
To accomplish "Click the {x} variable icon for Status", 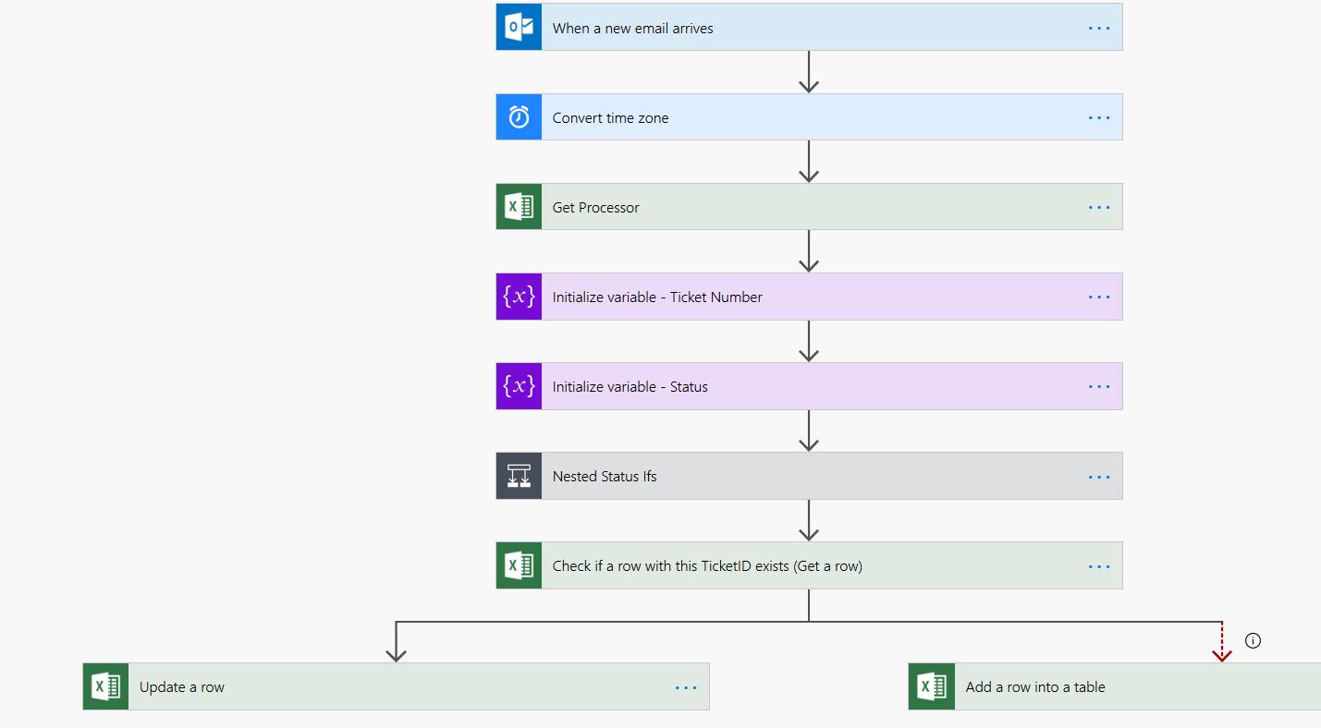I will point(519,385).
